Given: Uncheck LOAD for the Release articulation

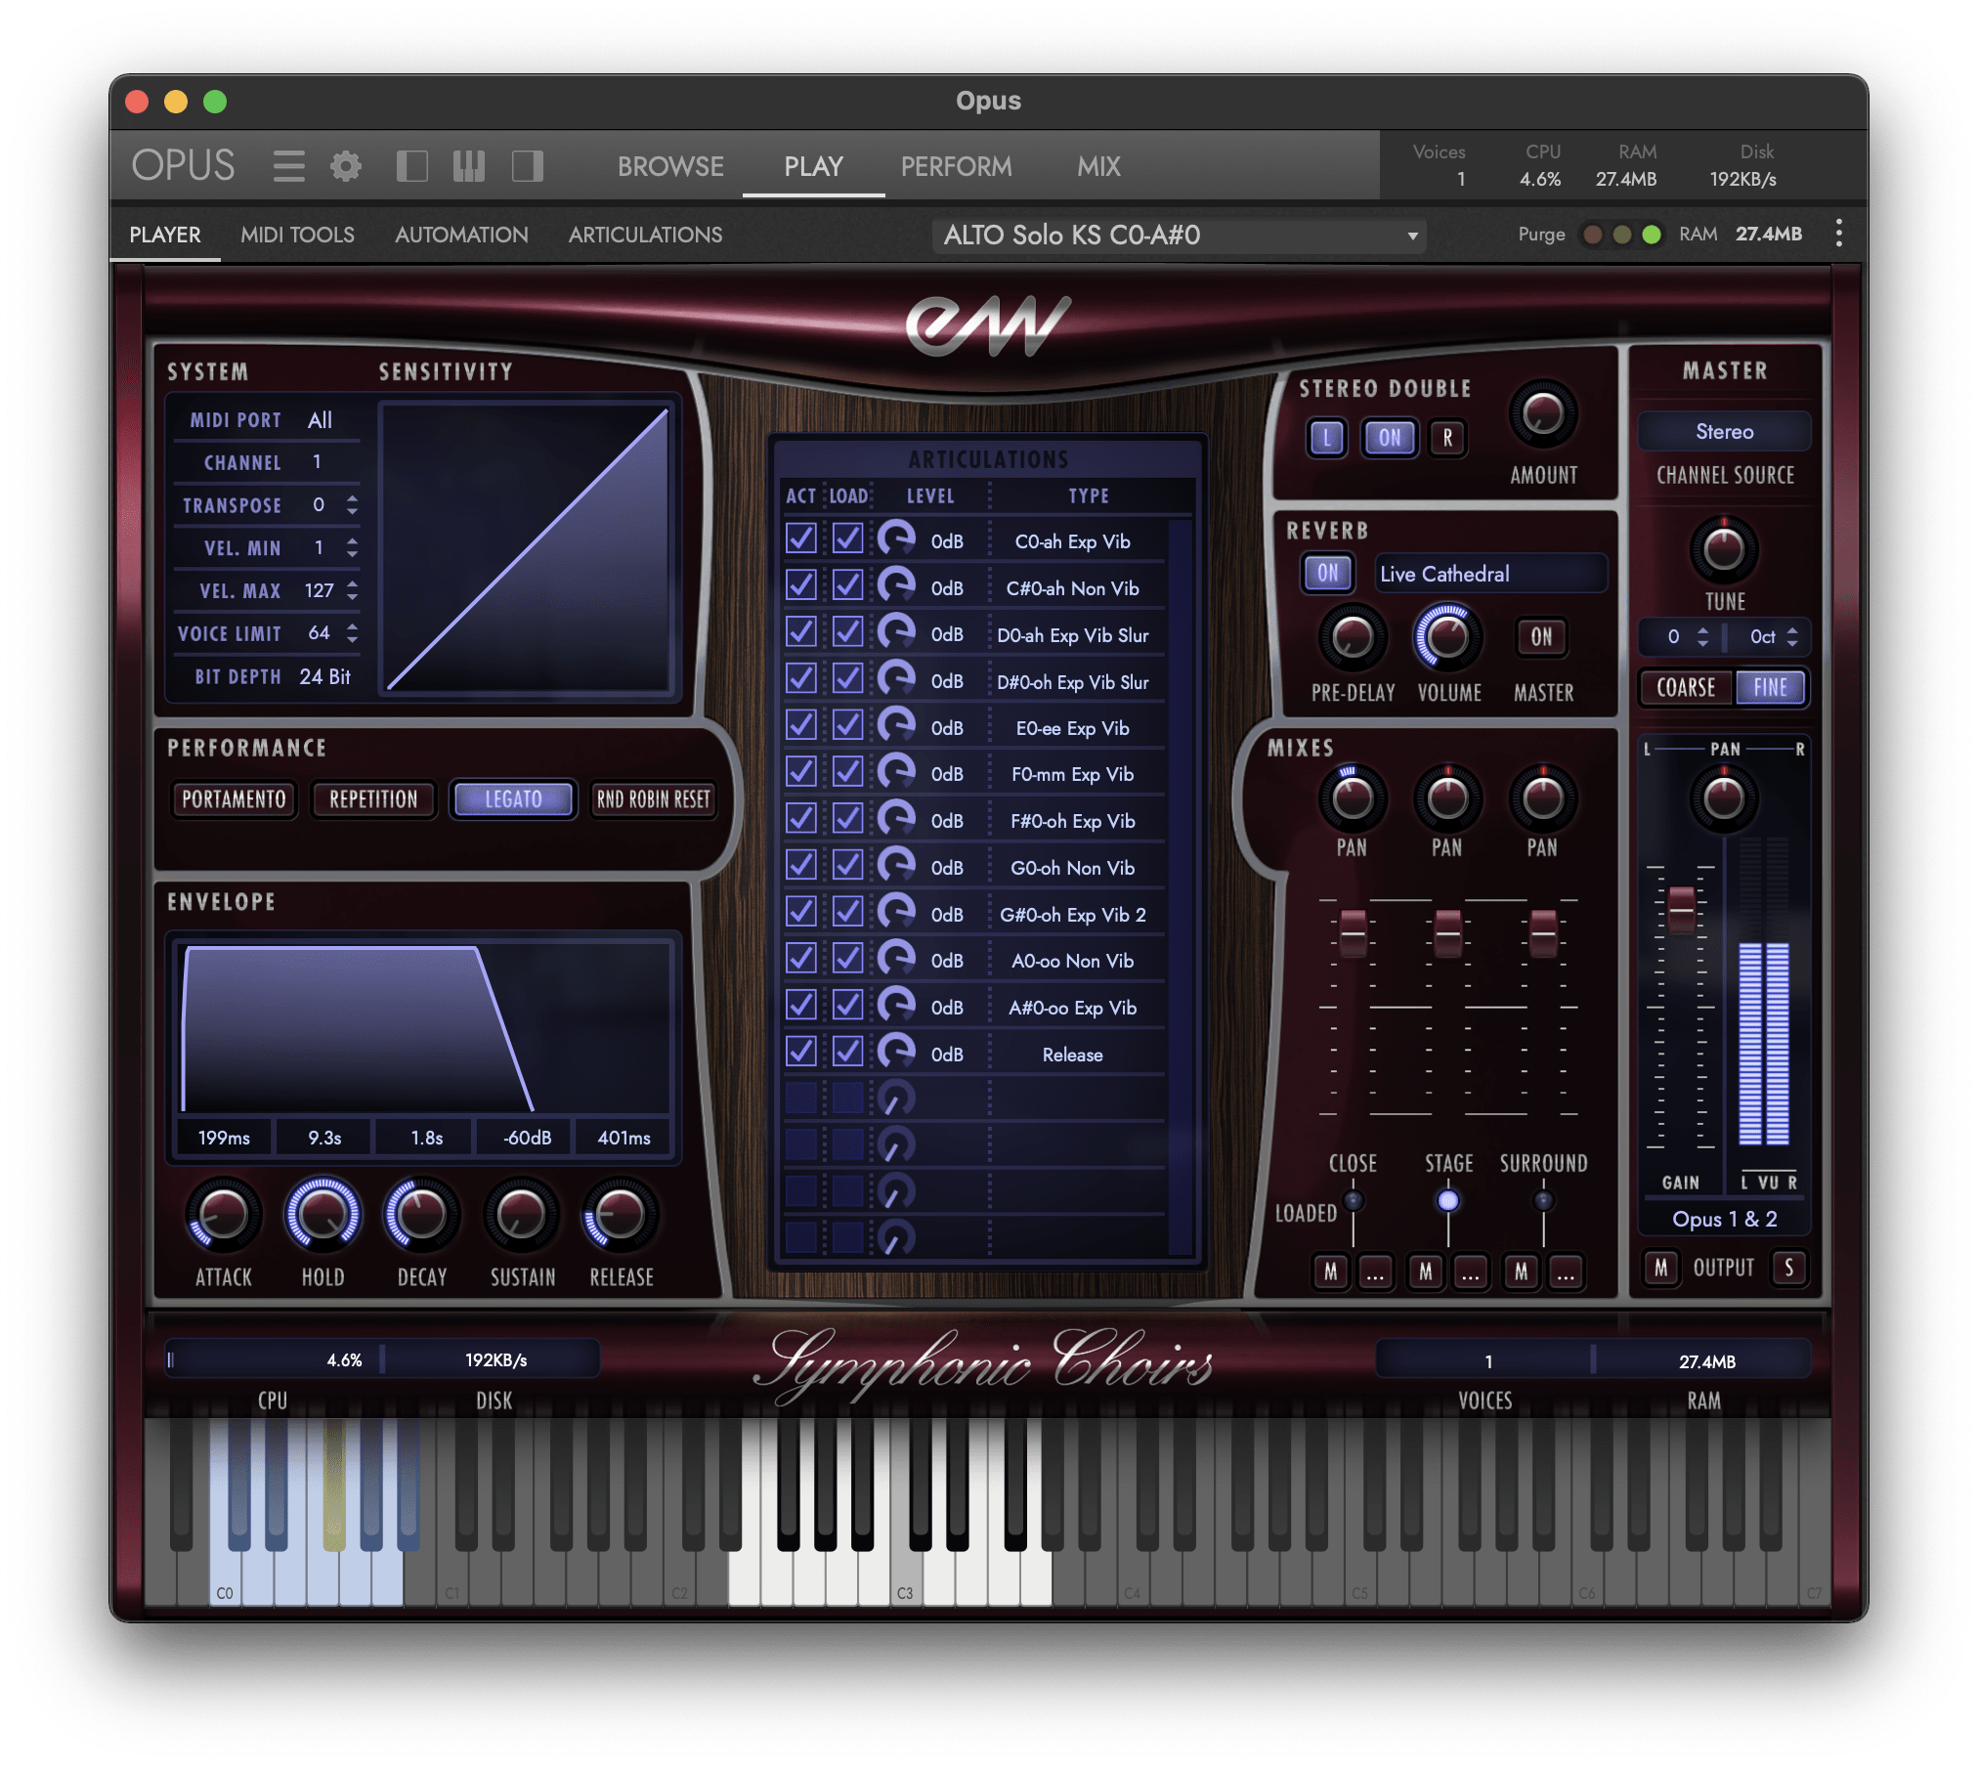Looking at the screenshot, I should (x=847, y=1053).
